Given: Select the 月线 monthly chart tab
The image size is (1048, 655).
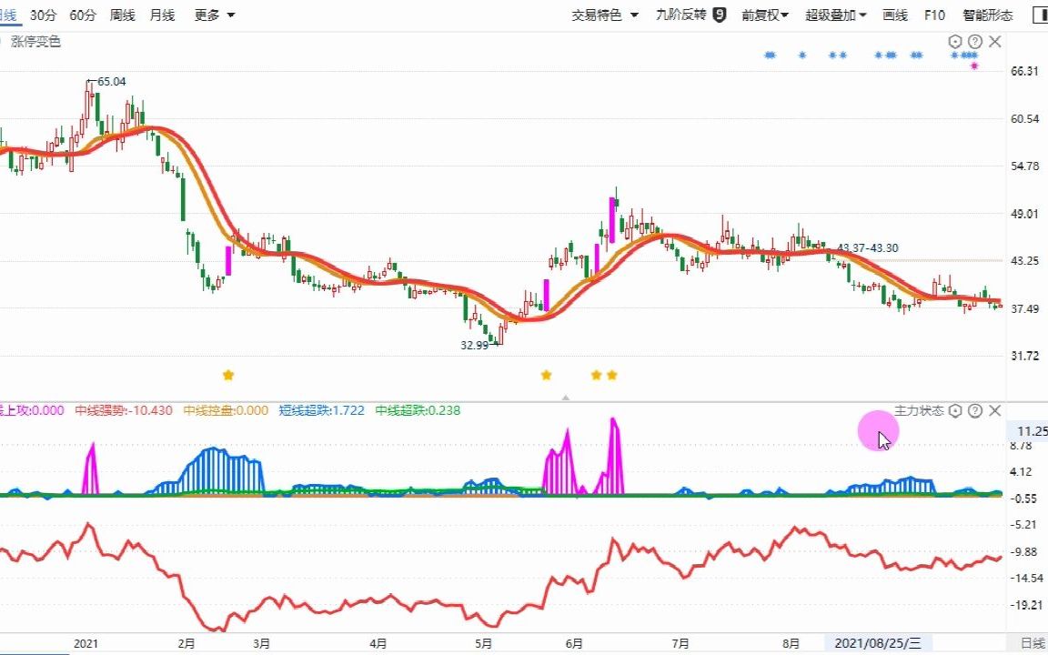Looking at the screenshot, I should point(162,15).
